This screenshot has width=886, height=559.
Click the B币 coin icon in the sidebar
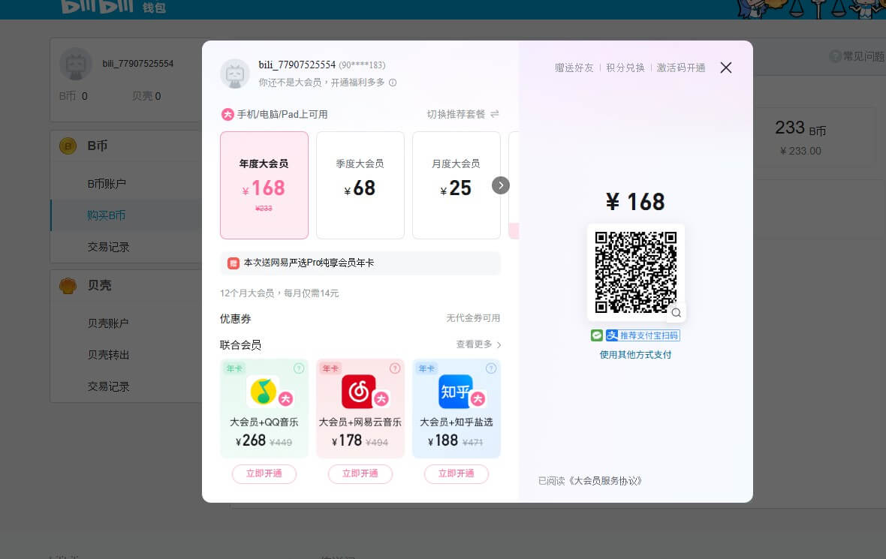pyautogui.click(x=68, y=146)
